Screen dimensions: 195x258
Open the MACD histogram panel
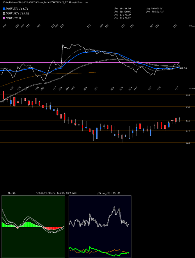(33, 227)
